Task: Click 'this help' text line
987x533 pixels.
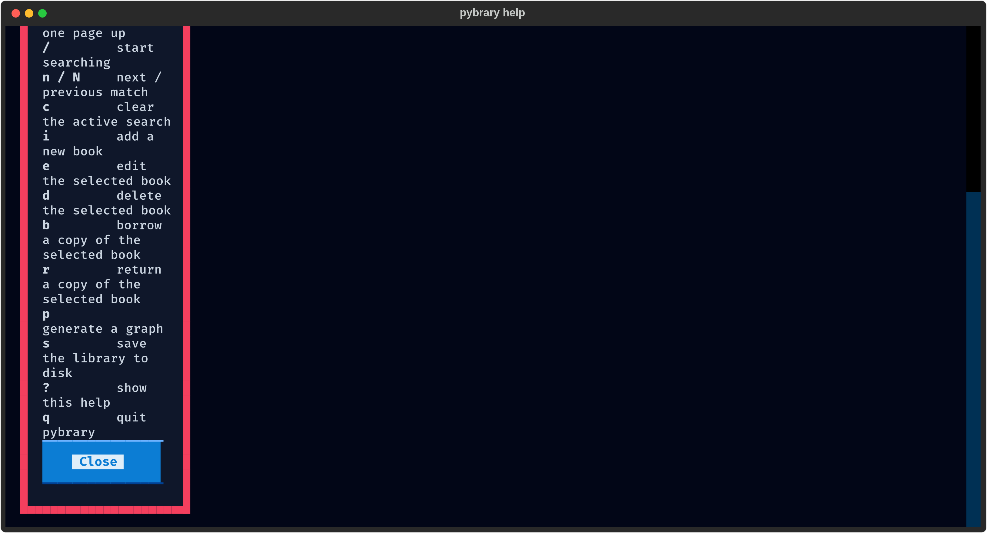Action: click(x=76, y=403)
